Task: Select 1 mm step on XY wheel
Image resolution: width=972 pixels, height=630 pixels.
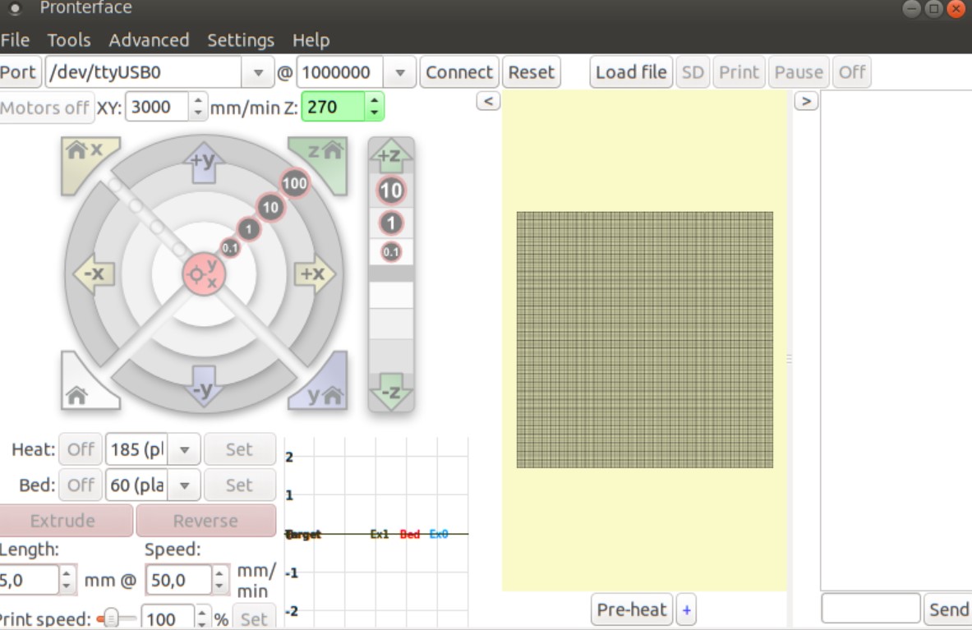Action: coord(249,229)
